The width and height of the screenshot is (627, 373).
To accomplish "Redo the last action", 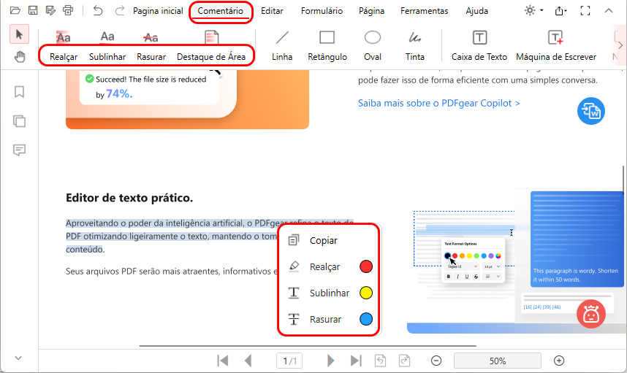I will tap(119, 10).
